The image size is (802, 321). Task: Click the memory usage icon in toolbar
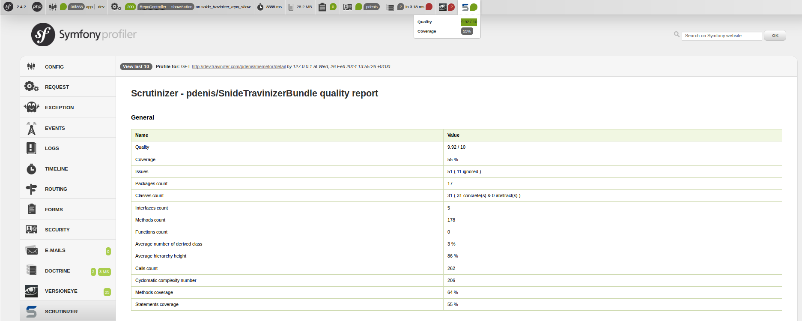click(x=291, y=7)
